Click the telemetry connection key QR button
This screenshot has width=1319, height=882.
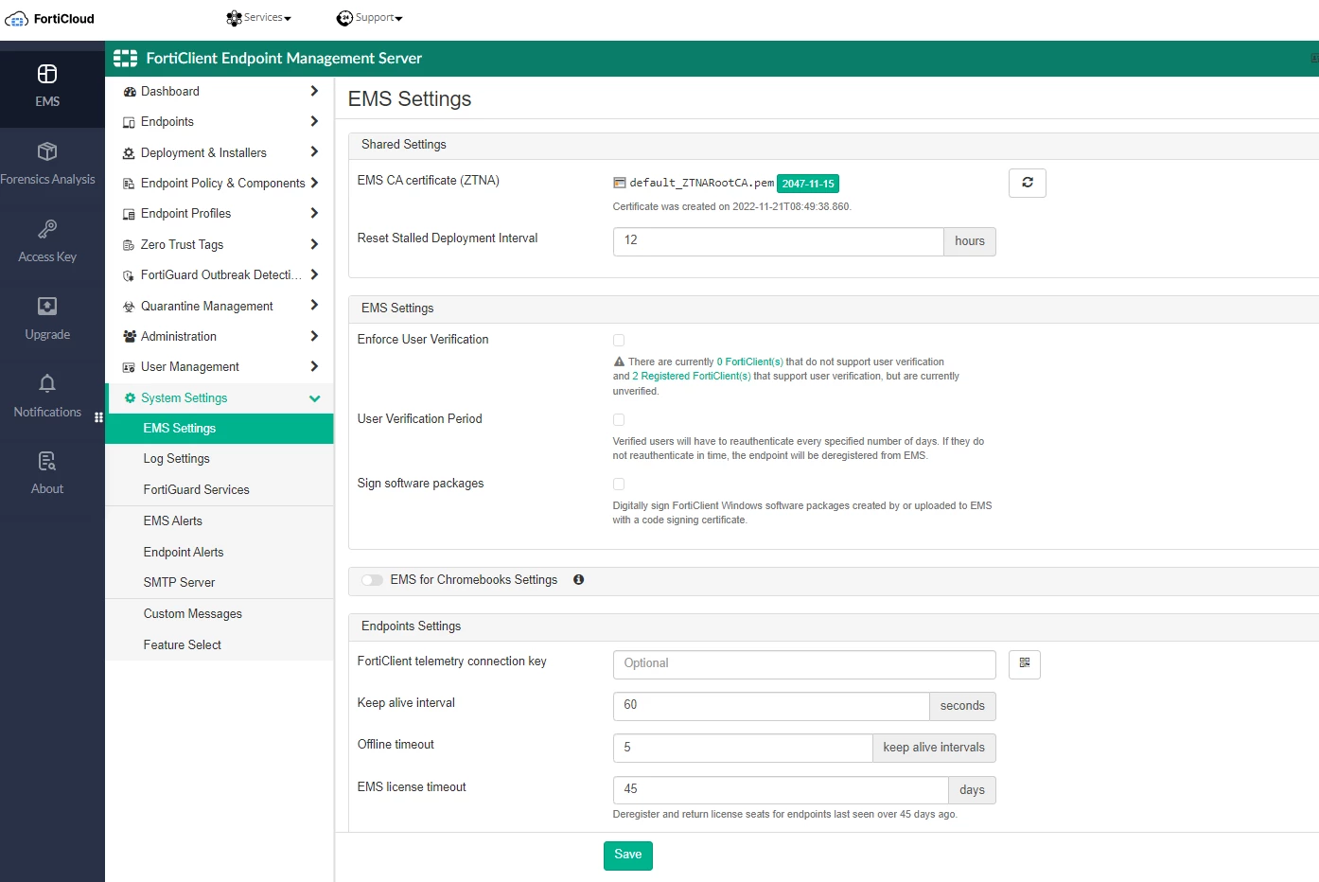1025,664
